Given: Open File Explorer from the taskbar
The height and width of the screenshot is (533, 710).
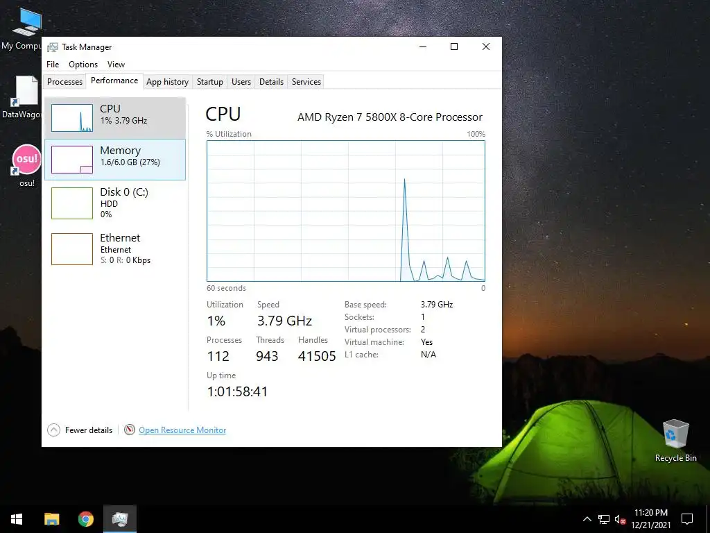Looking at the screenshot, I should 51,519.
